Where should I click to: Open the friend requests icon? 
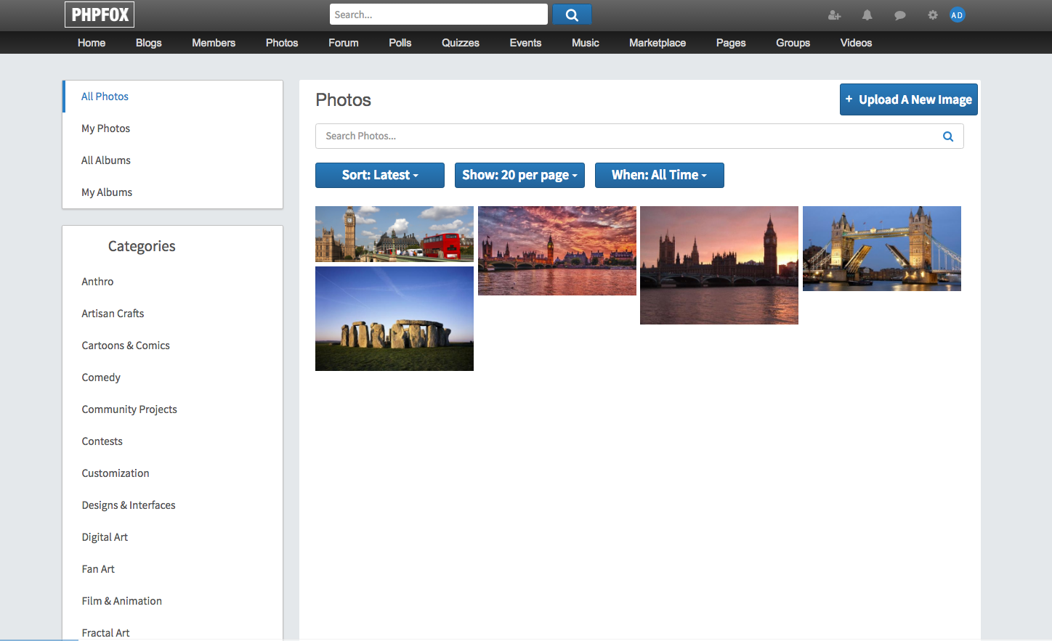[x=834, y=15]
